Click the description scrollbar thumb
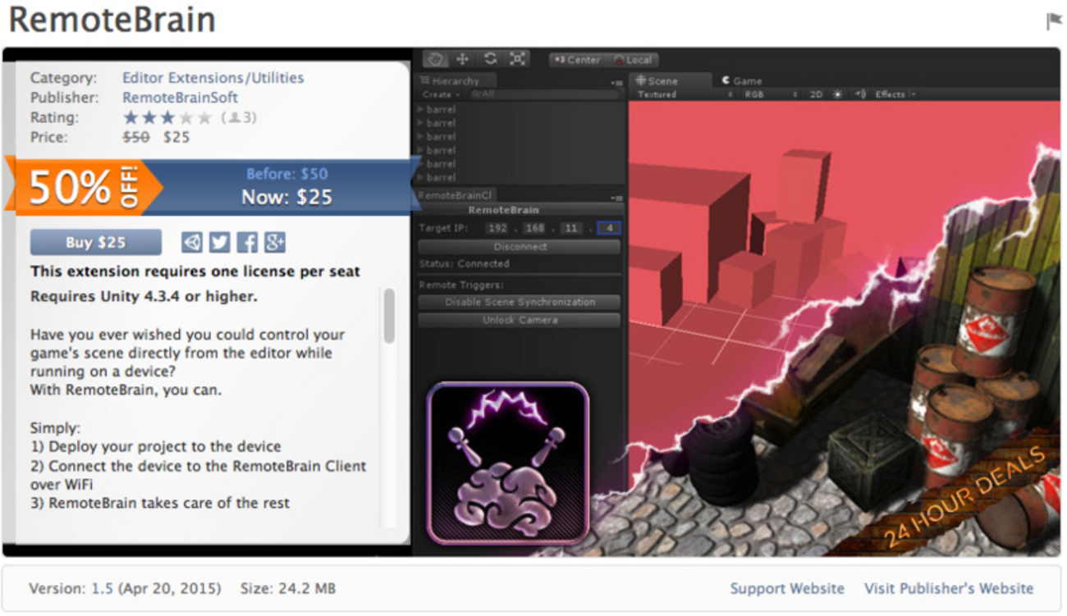The height and width of the screenshot is (616, 1067). [389, 316]
